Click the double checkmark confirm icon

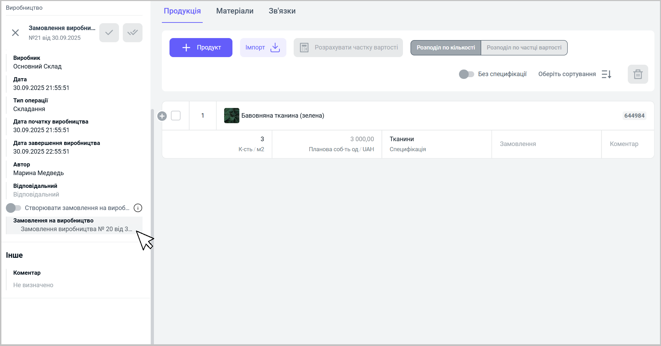[132, 33]
